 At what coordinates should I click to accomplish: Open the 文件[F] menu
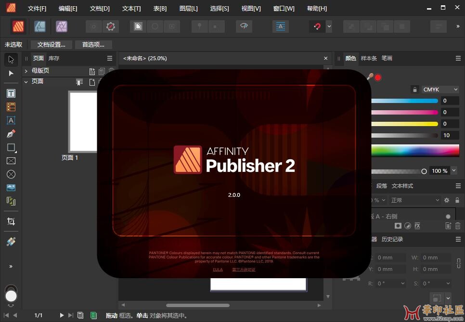37,9
